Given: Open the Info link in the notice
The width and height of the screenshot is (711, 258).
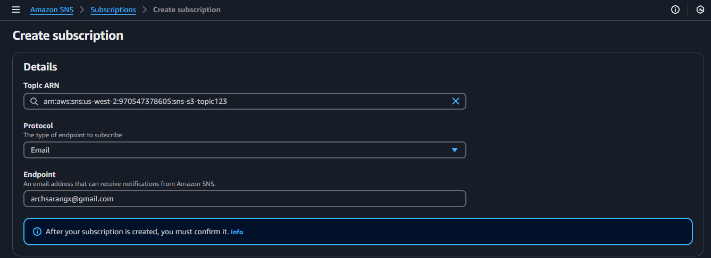Looking at the screenshot, I should (237, 232).
